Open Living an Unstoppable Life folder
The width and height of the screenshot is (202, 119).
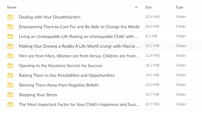78,36
